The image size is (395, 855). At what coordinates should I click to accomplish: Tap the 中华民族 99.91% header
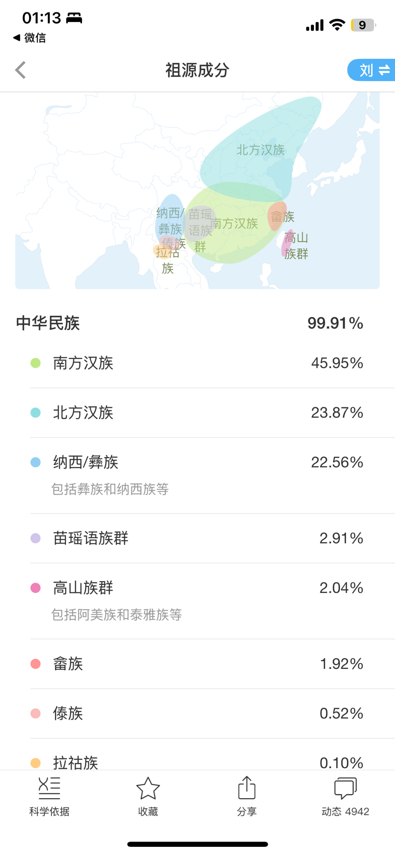pos(190,323)
